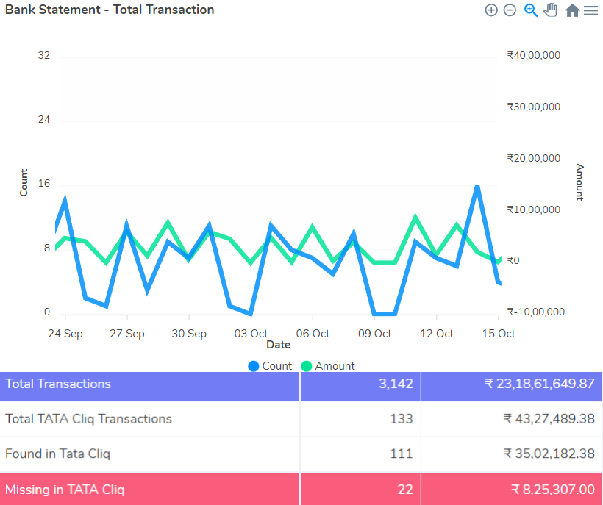Click the Bank Statement chart title
Image resolution: width=603 pixels, height=505 pixels.
110,10
